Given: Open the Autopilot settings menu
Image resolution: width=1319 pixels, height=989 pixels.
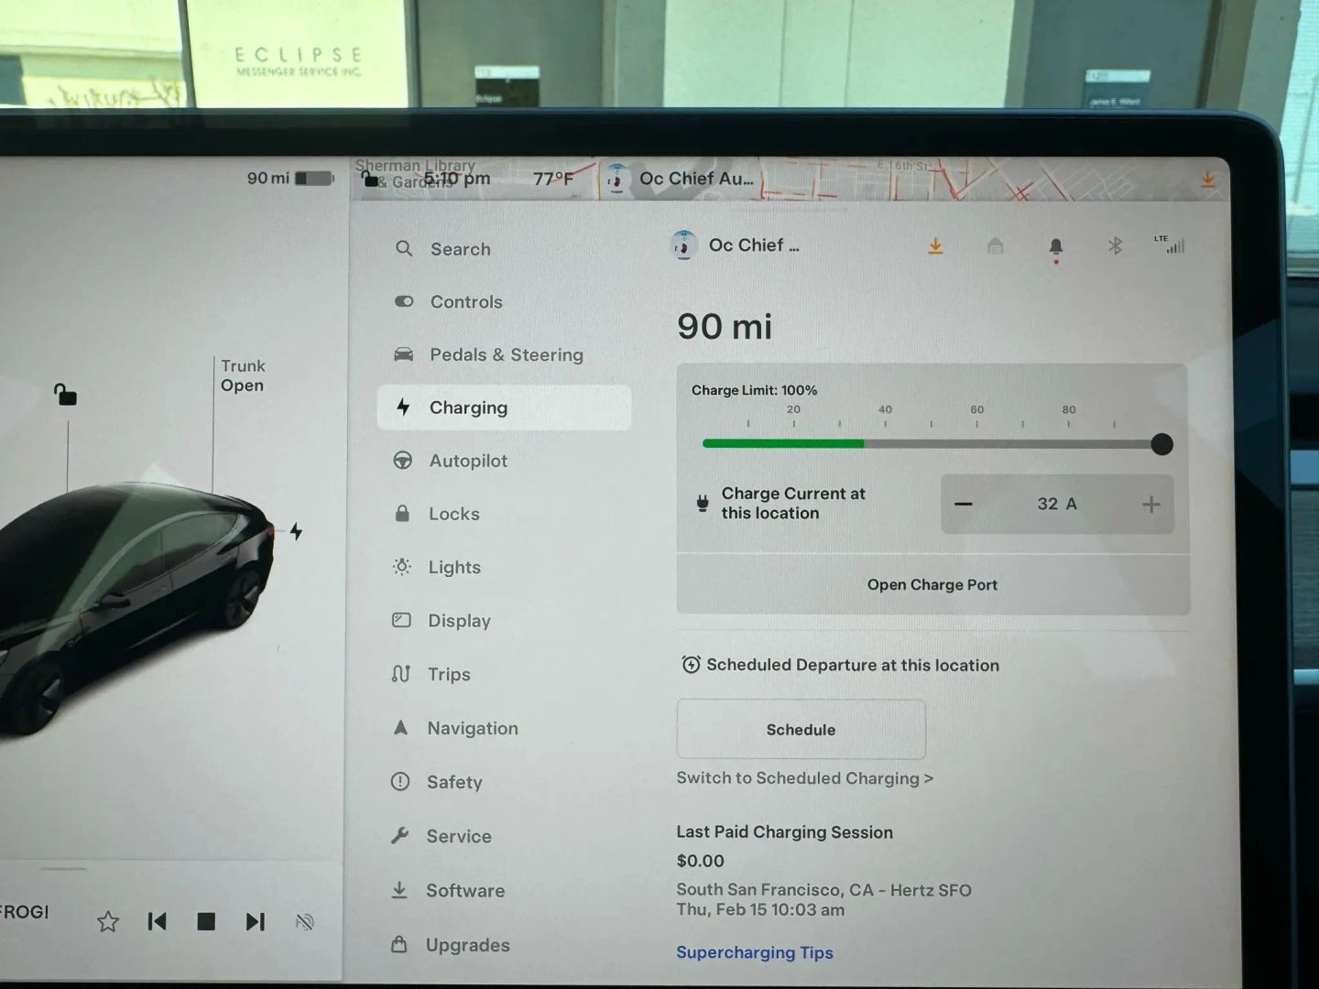Looking at the screenshot, I should [x=467, y=461].
